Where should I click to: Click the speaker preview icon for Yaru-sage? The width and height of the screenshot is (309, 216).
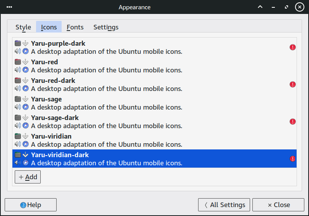[18, 107]
